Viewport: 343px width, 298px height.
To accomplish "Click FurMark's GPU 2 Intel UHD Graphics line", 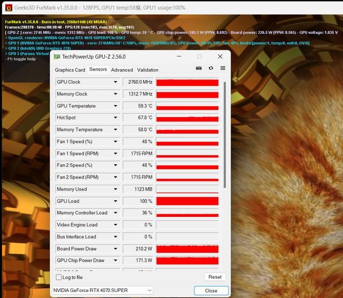I will 38,48.
